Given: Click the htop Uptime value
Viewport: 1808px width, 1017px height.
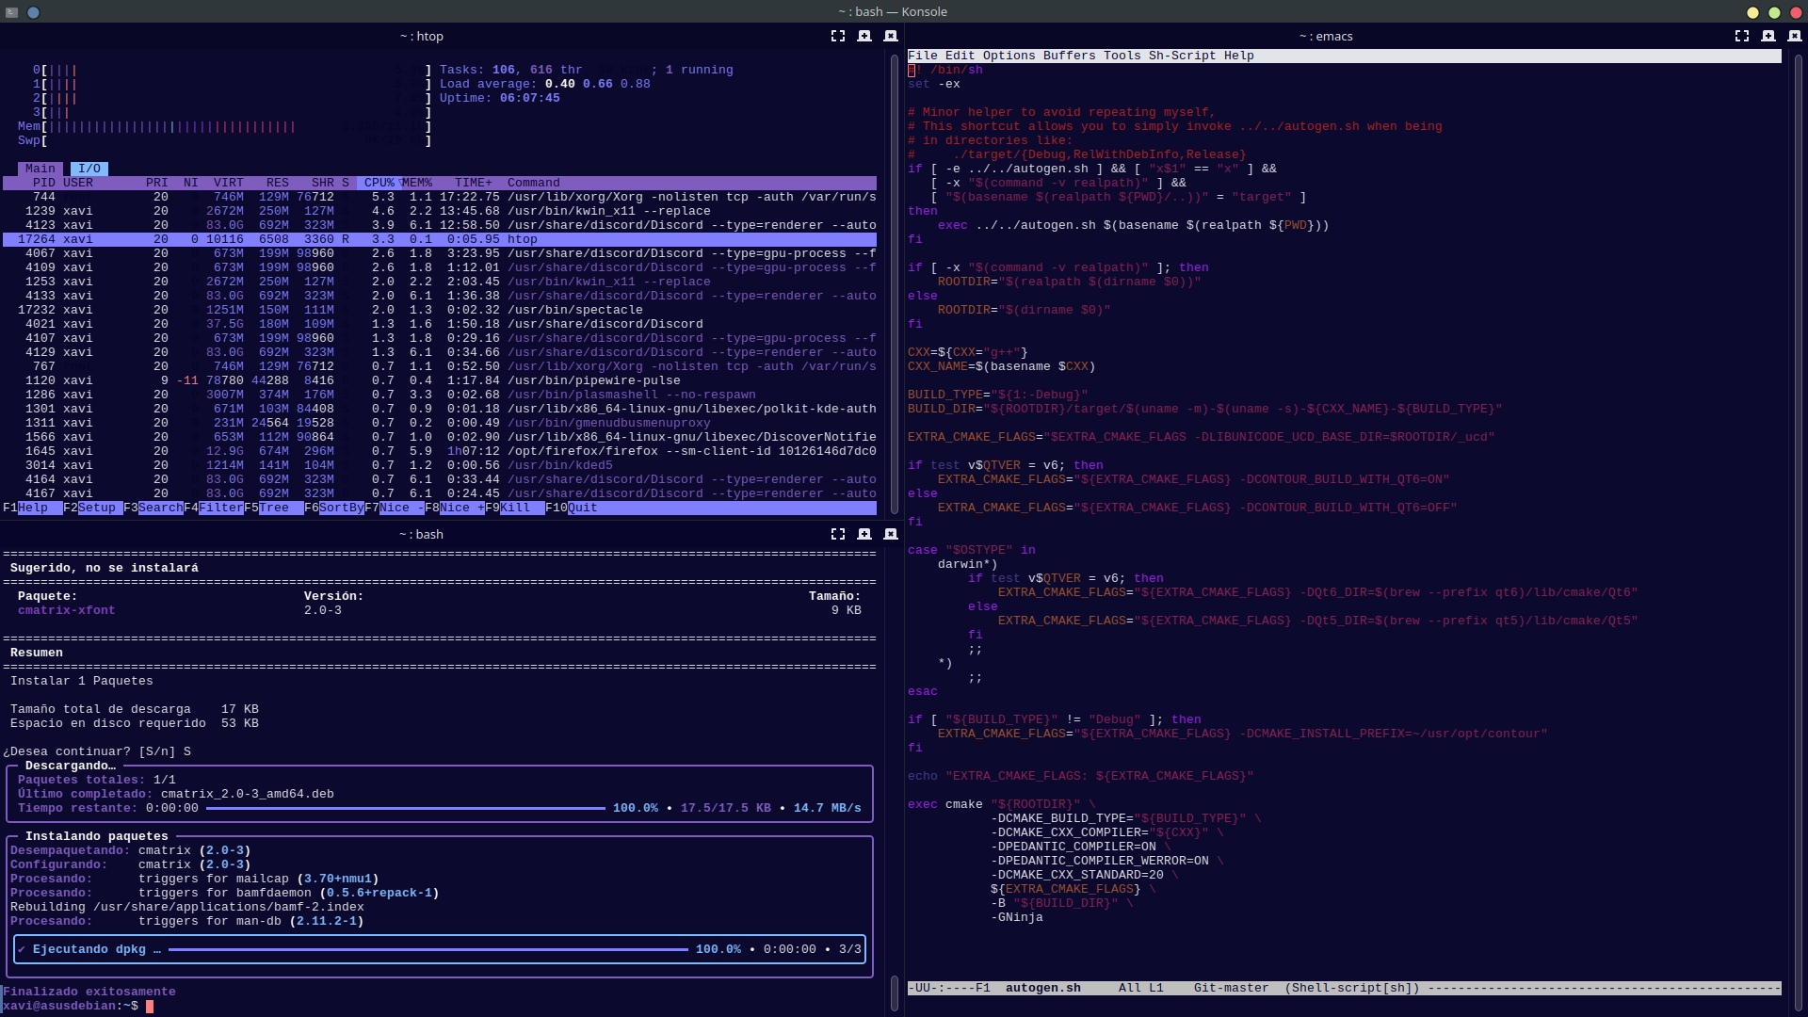Looking at the screenshot, I should (x=530, y=98).
